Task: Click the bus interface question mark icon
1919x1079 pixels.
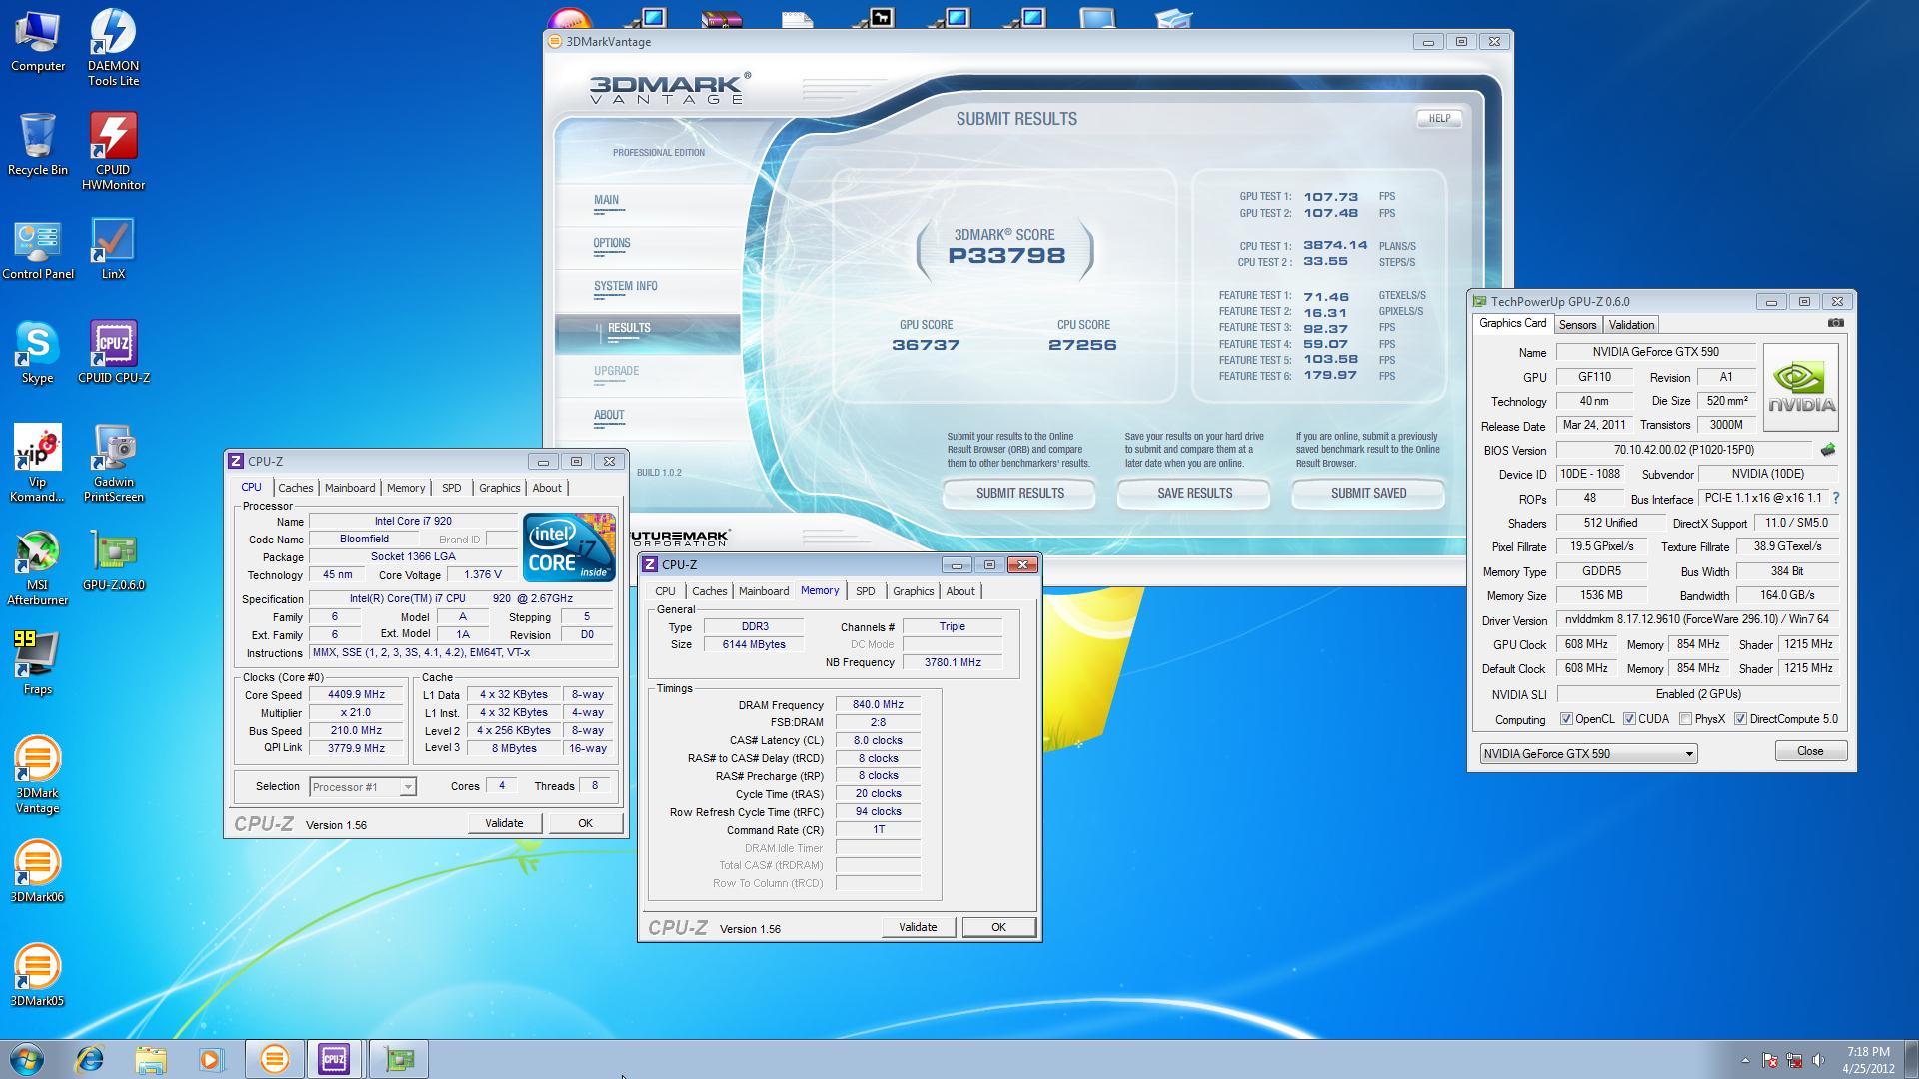Action: 1836,498
